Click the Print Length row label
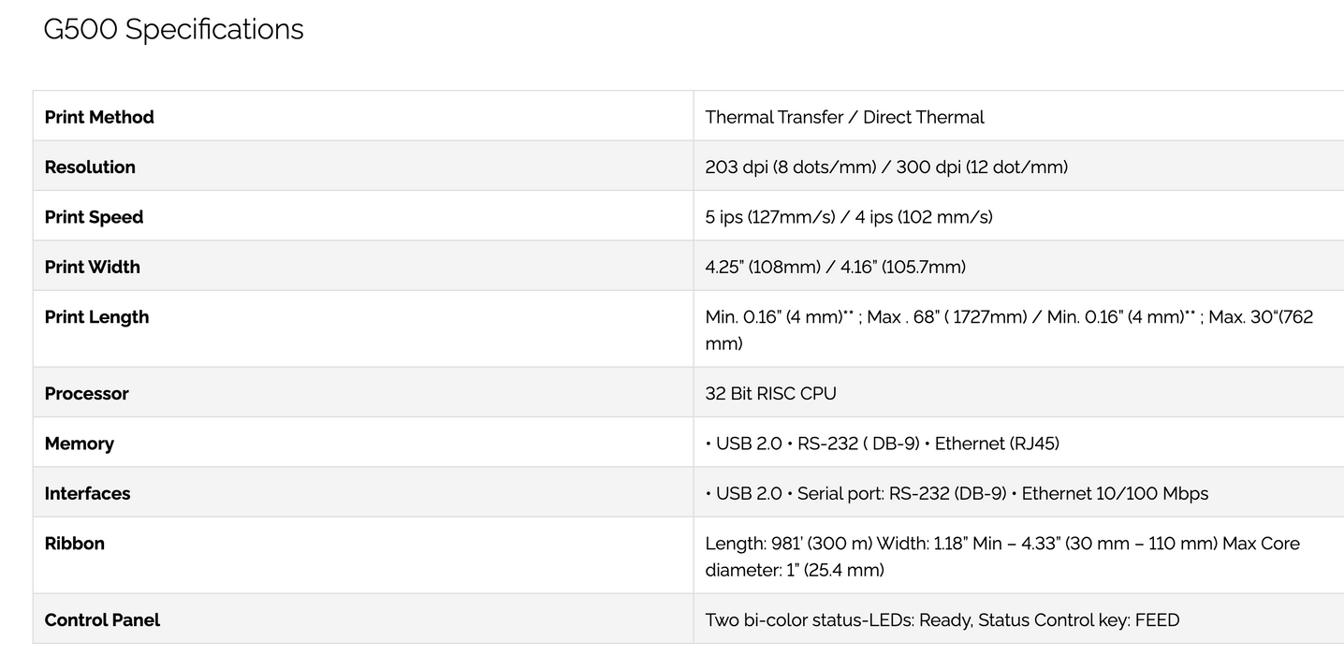1344x655 pixels. 96,317
